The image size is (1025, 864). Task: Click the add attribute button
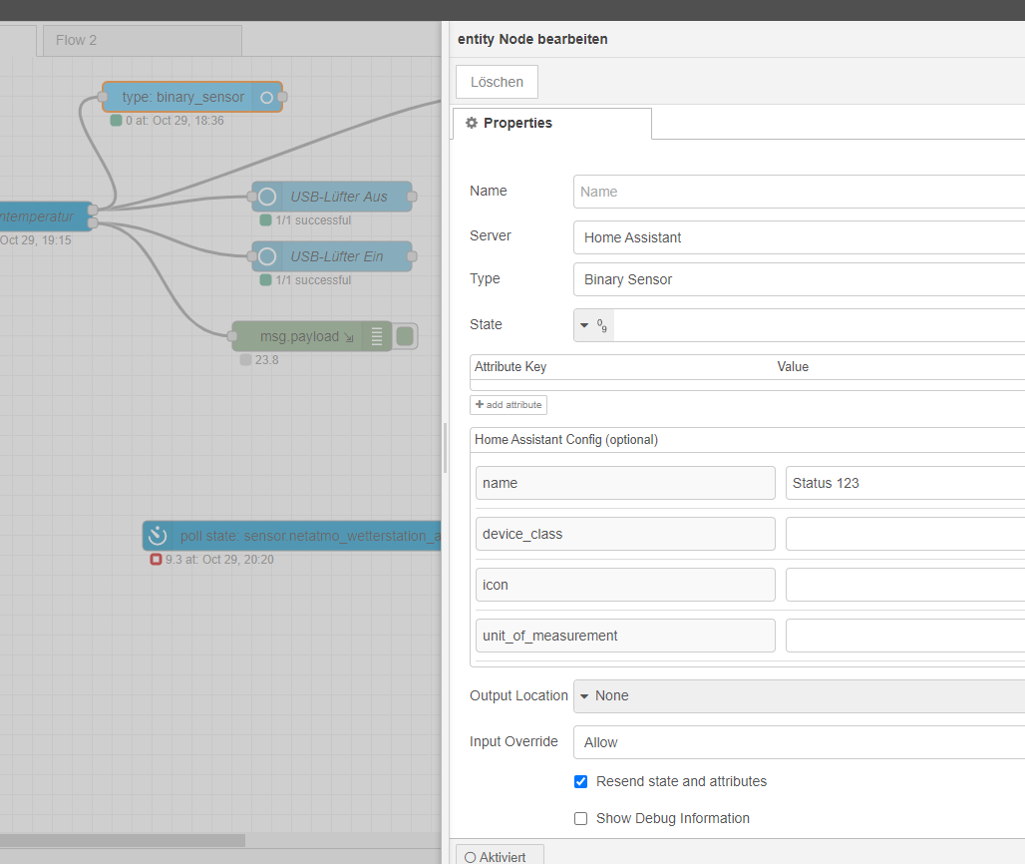[x=508, y=404]
